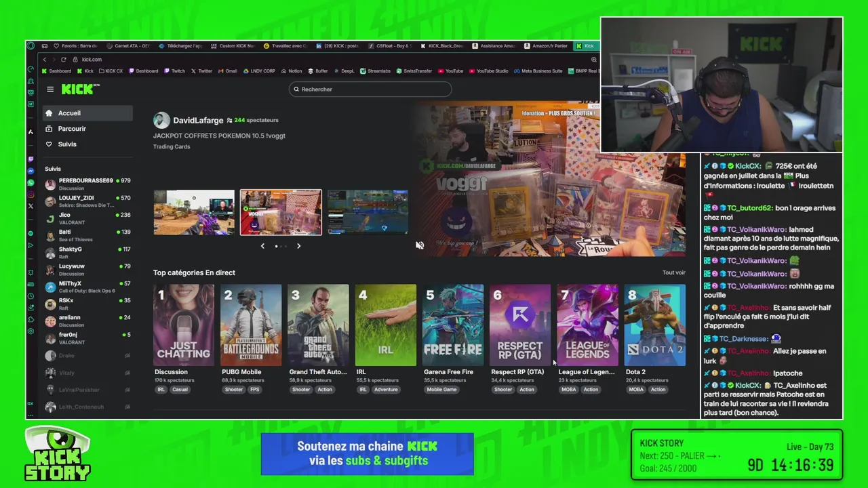Open the YouTube Studio bookmark
This screenshot has width=868, height=488.
coord(488,71)
